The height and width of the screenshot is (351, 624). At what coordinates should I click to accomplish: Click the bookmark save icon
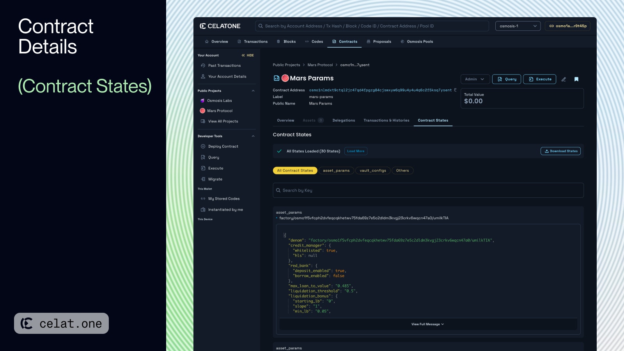576,79
